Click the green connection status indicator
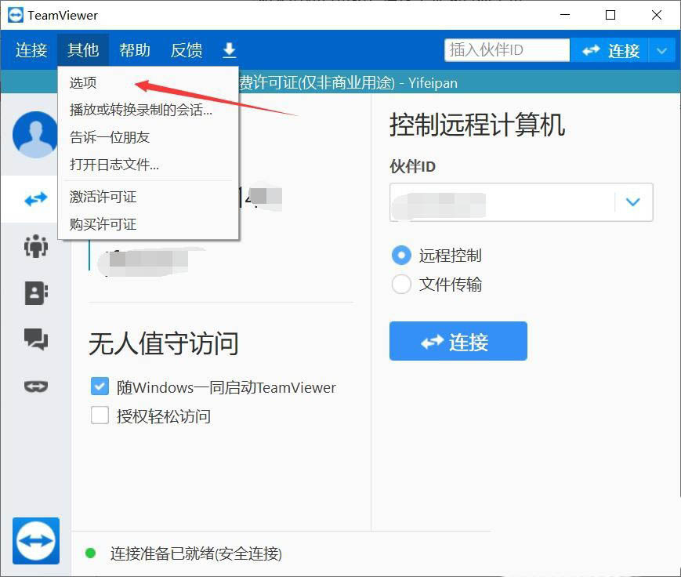681x577 pixels. coord(90,553)
